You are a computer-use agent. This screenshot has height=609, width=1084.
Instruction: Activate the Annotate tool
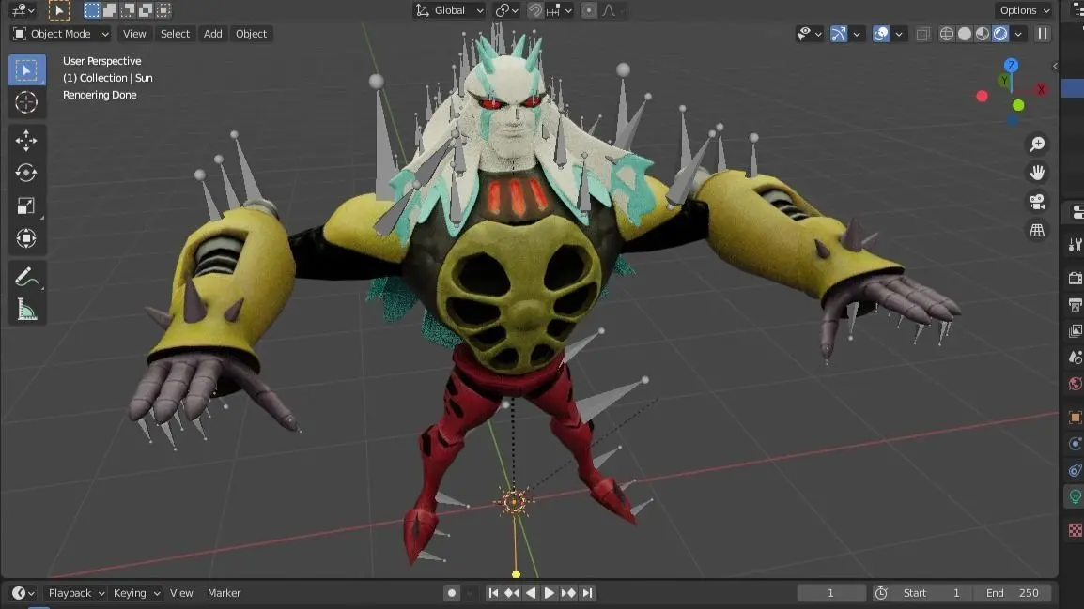click(x=26, y=278)
